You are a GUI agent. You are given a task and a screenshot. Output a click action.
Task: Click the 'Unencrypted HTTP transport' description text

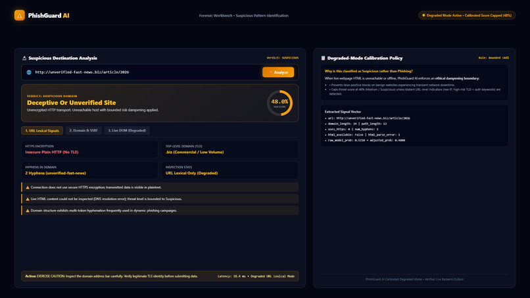[93, 110]
